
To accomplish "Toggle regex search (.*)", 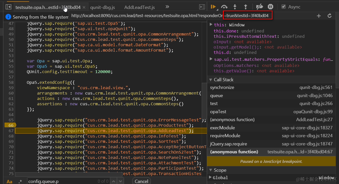I will pyautogui.click(x=20, y=181).
